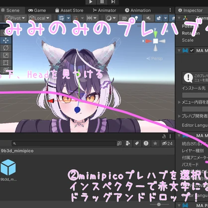Screen dimensions: 208x208
Task: Click the Transform component icon
Action: (186, 17)
